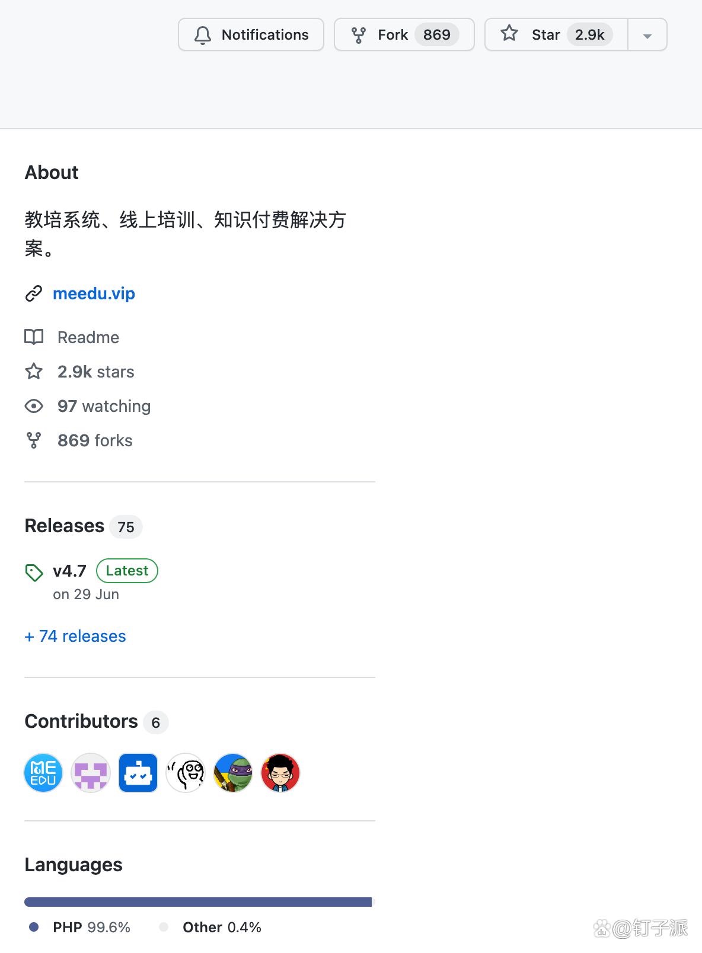The width and height of the screenshot is (702, 953).
Task: Click the link chain icon beside meedu.vip
Action: tap(34, 293)
